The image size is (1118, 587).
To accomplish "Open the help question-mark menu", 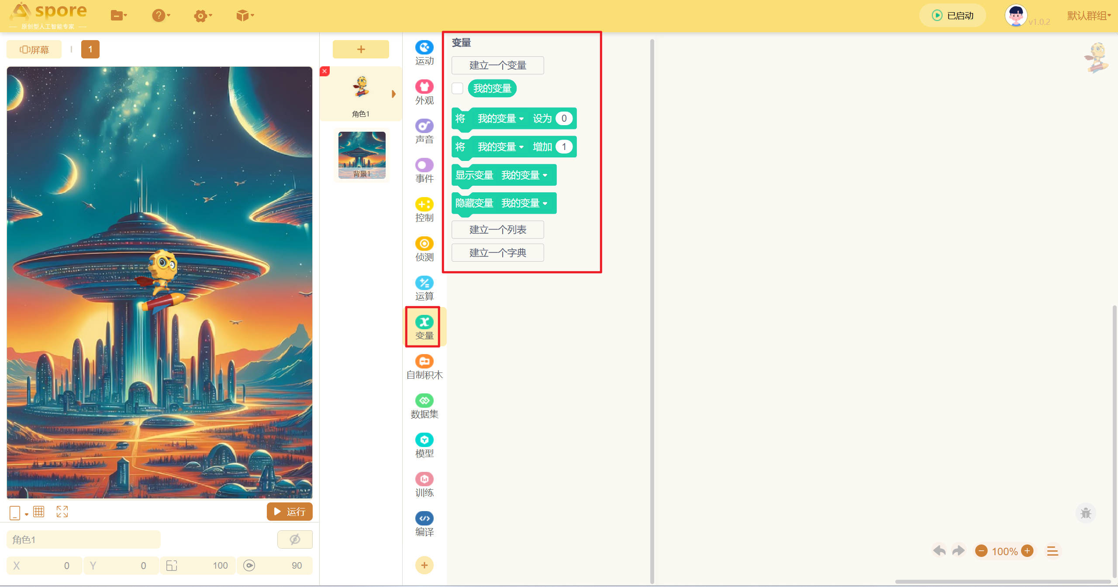I will pos(160,16).
